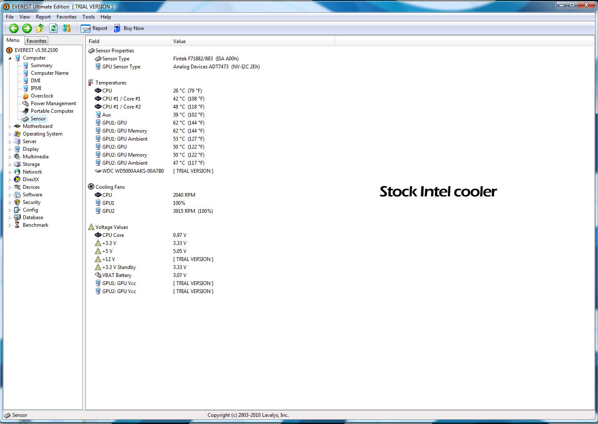Click the Buy Now toolbar button
The width and height of the screenshot is (598, 424).
(129, 28)
